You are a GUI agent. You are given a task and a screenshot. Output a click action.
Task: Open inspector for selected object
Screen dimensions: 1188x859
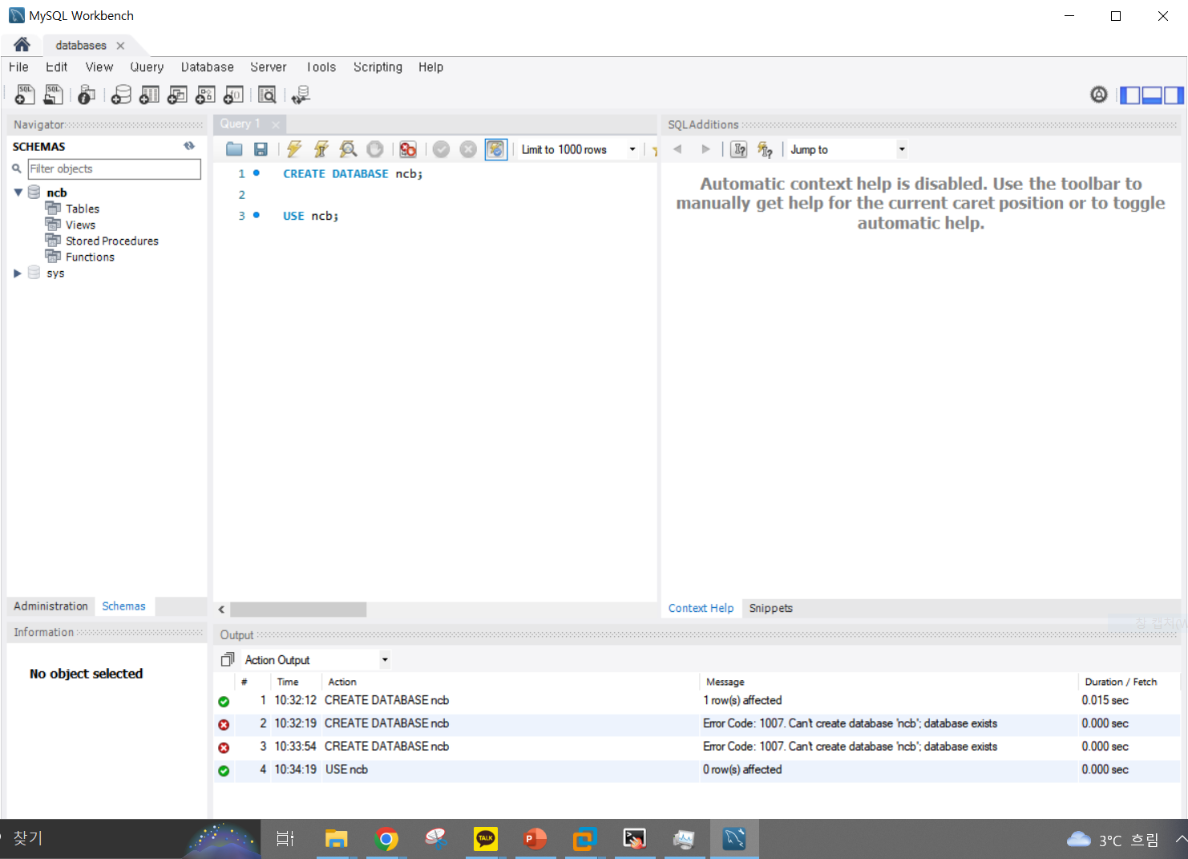(87, 95)
